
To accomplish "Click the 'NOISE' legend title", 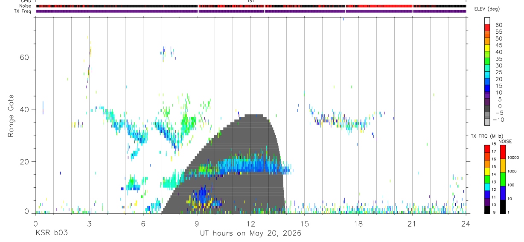I will point(505,141).
